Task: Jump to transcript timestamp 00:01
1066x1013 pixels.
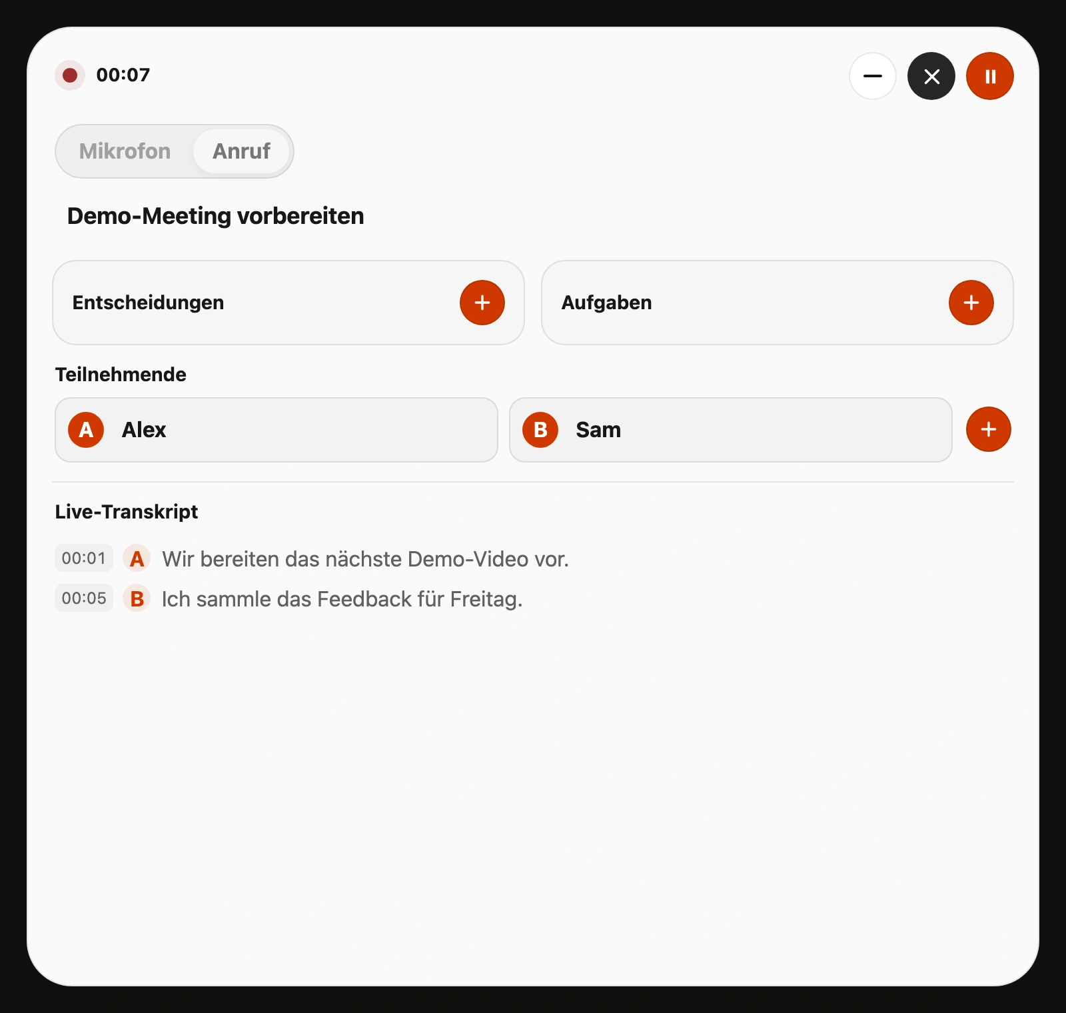Action: 84,558
